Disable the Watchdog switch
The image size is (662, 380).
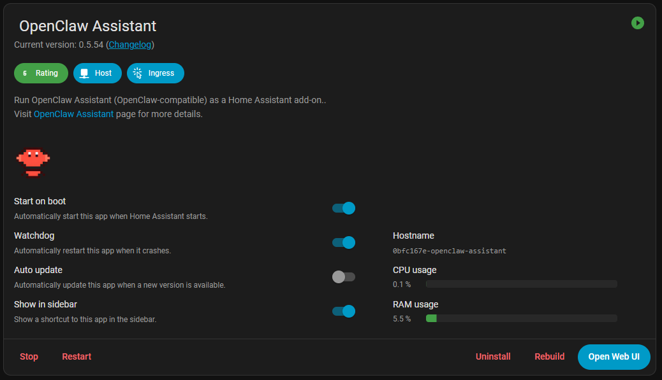344,243
